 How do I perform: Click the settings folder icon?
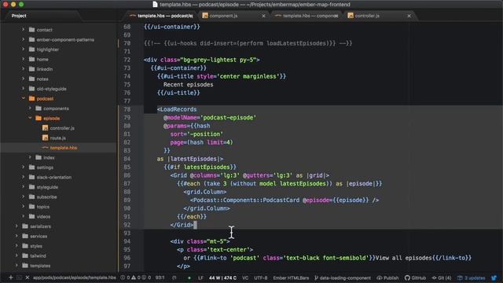click(31, 167)
